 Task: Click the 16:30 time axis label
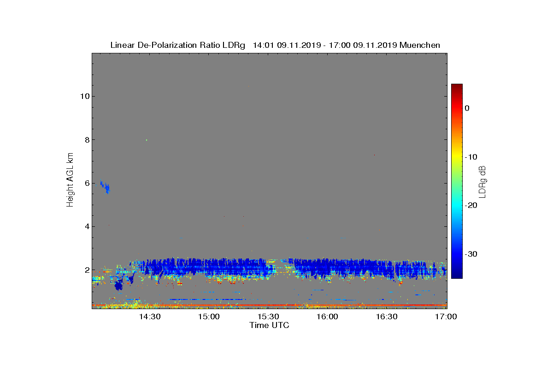pyautogui.click(x=387, y=316)
